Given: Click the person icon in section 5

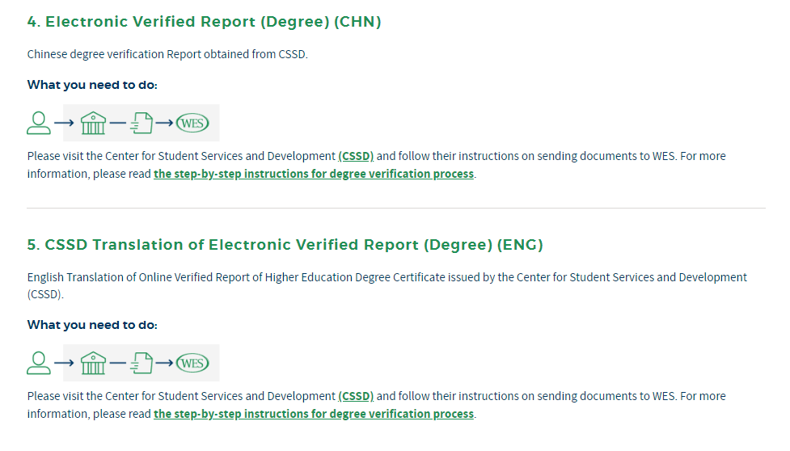Looking at the screenshot, I should [x=39, y=363].
